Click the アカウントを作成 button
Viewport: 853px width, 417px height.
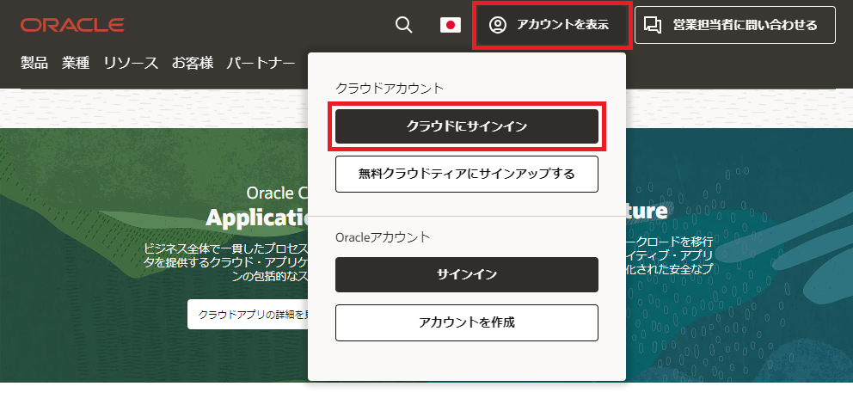tap(466, 322)
